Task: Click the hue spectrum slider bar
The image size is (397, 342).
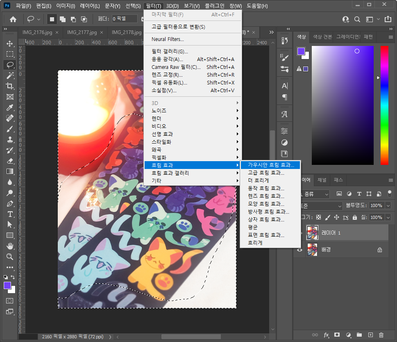Action: (384, 105)
